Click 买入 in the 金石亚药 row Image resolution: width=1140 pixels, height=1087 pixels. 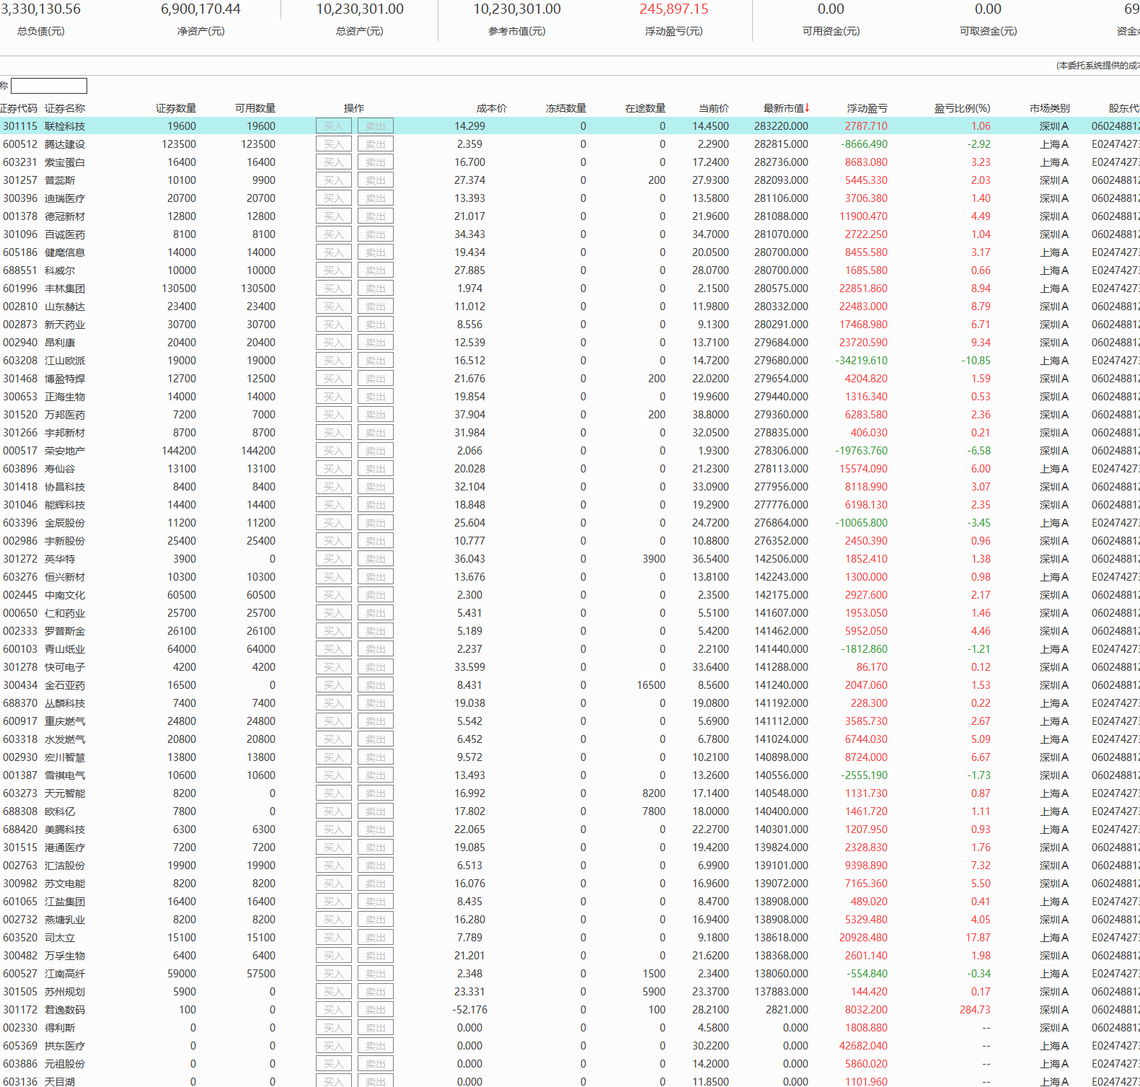[334, 685]
